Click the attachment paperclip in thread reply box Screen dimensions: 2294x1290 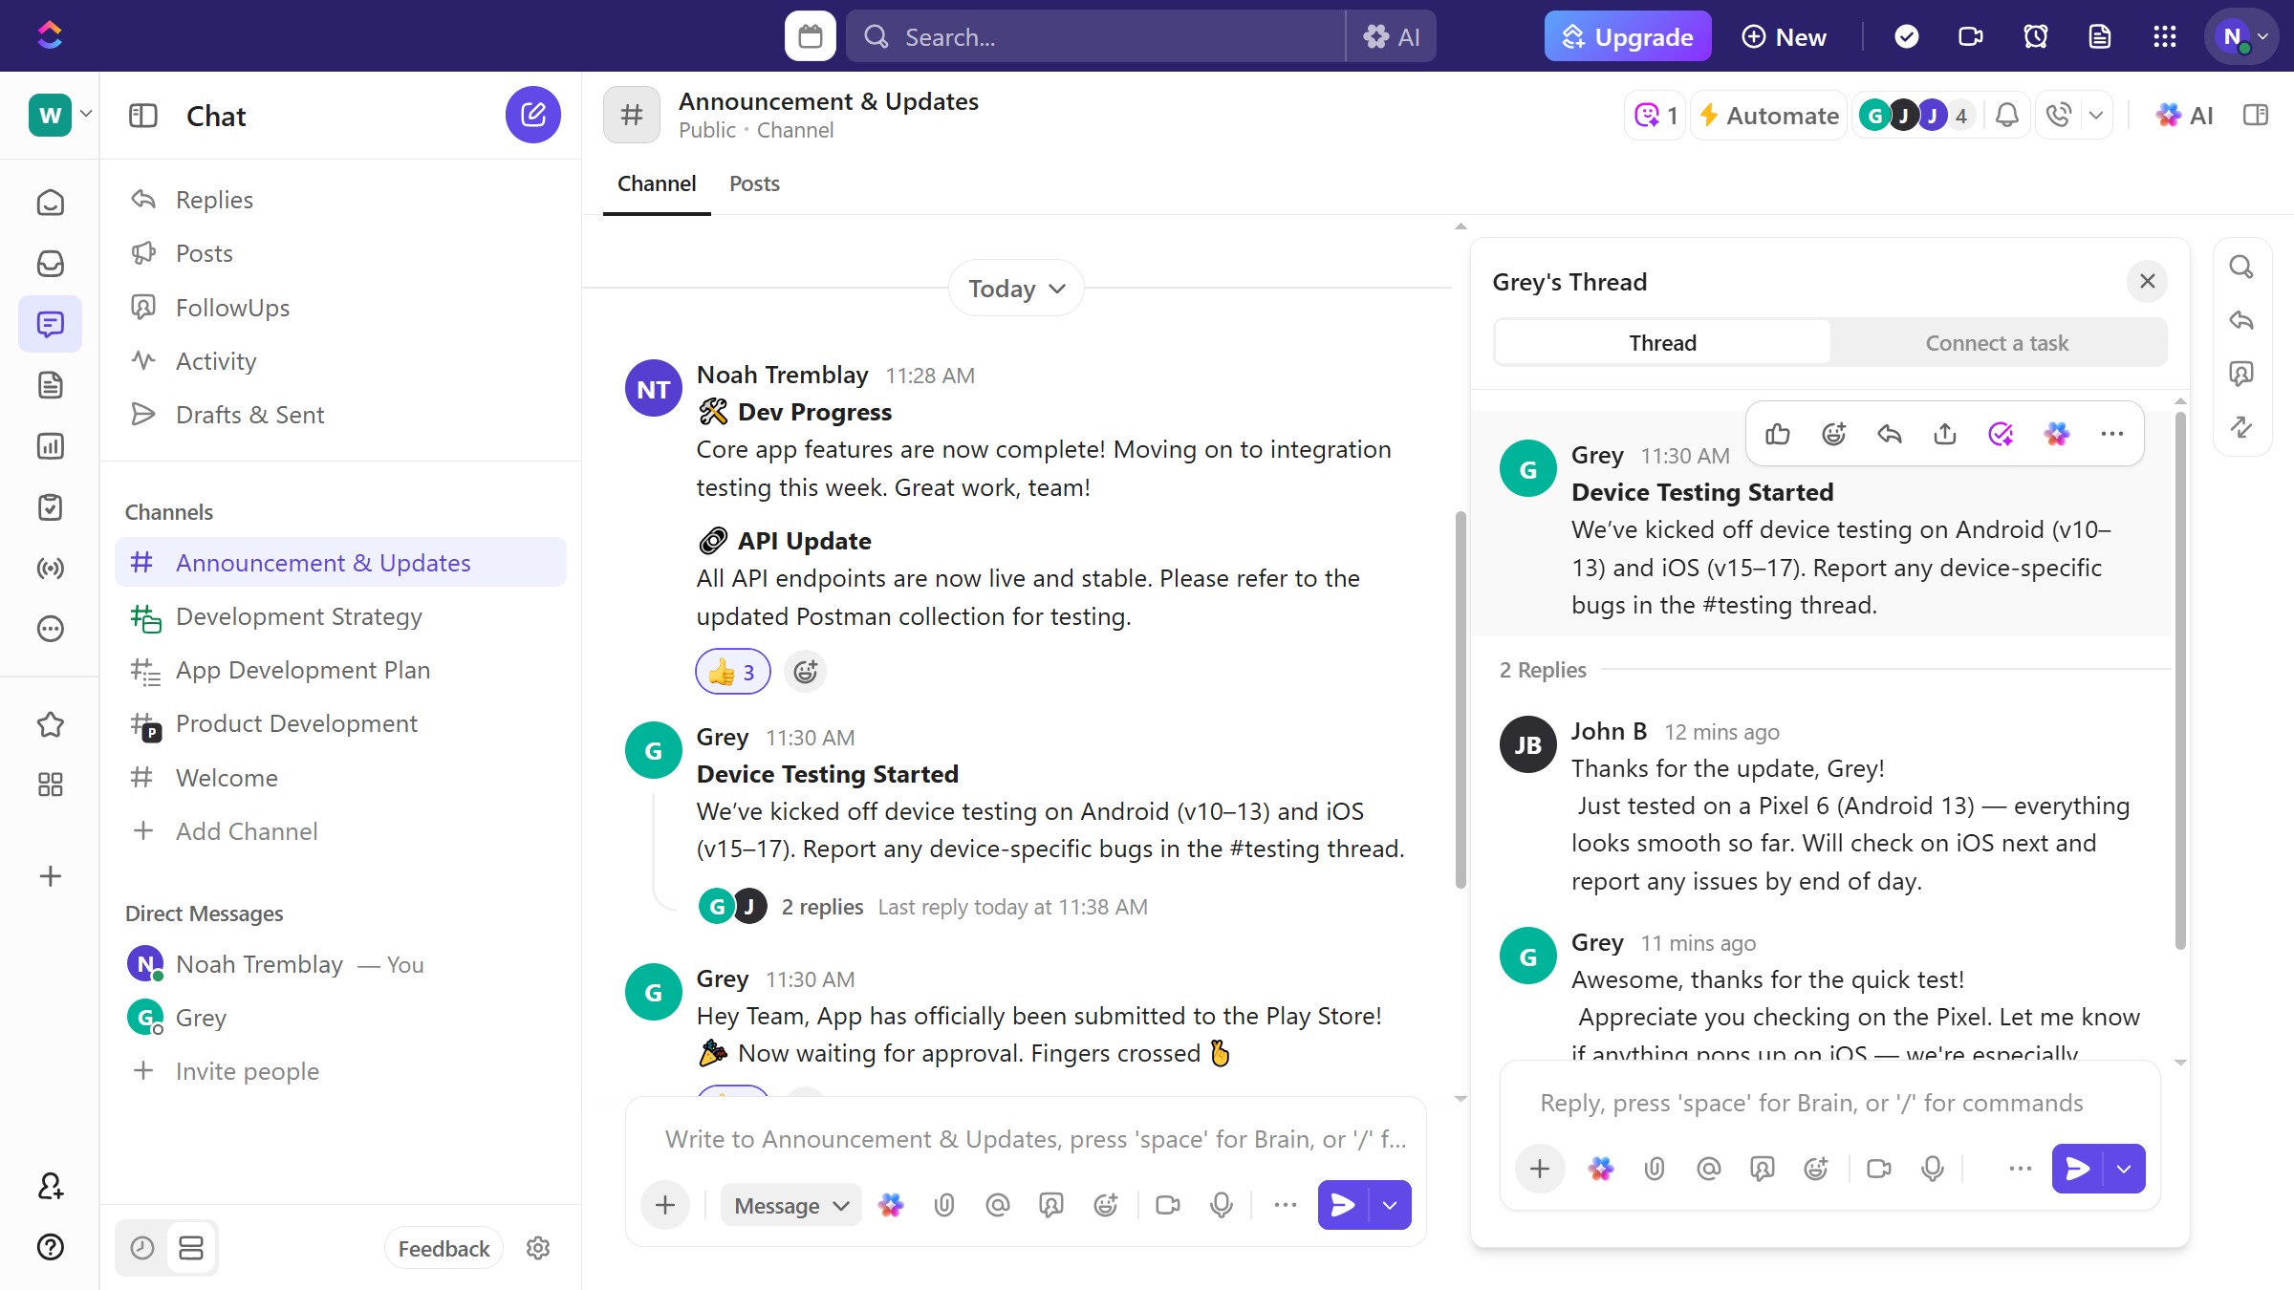pyautogui.click(x=1655, y=1169)
